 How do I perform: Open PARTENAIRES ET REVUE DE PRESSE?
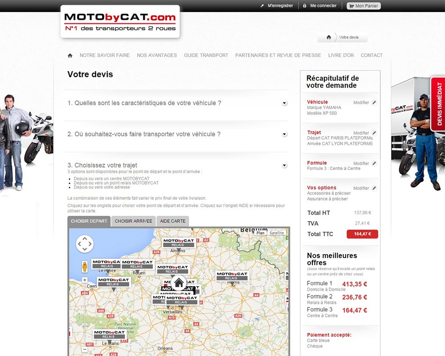(x=278, y=55)
